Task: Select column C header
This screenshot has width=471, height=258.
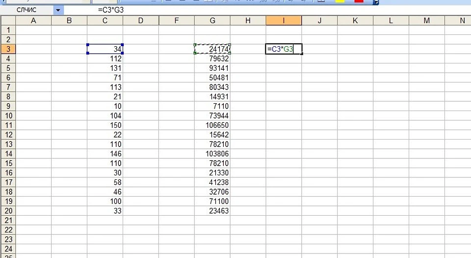Action: point(105,20)
